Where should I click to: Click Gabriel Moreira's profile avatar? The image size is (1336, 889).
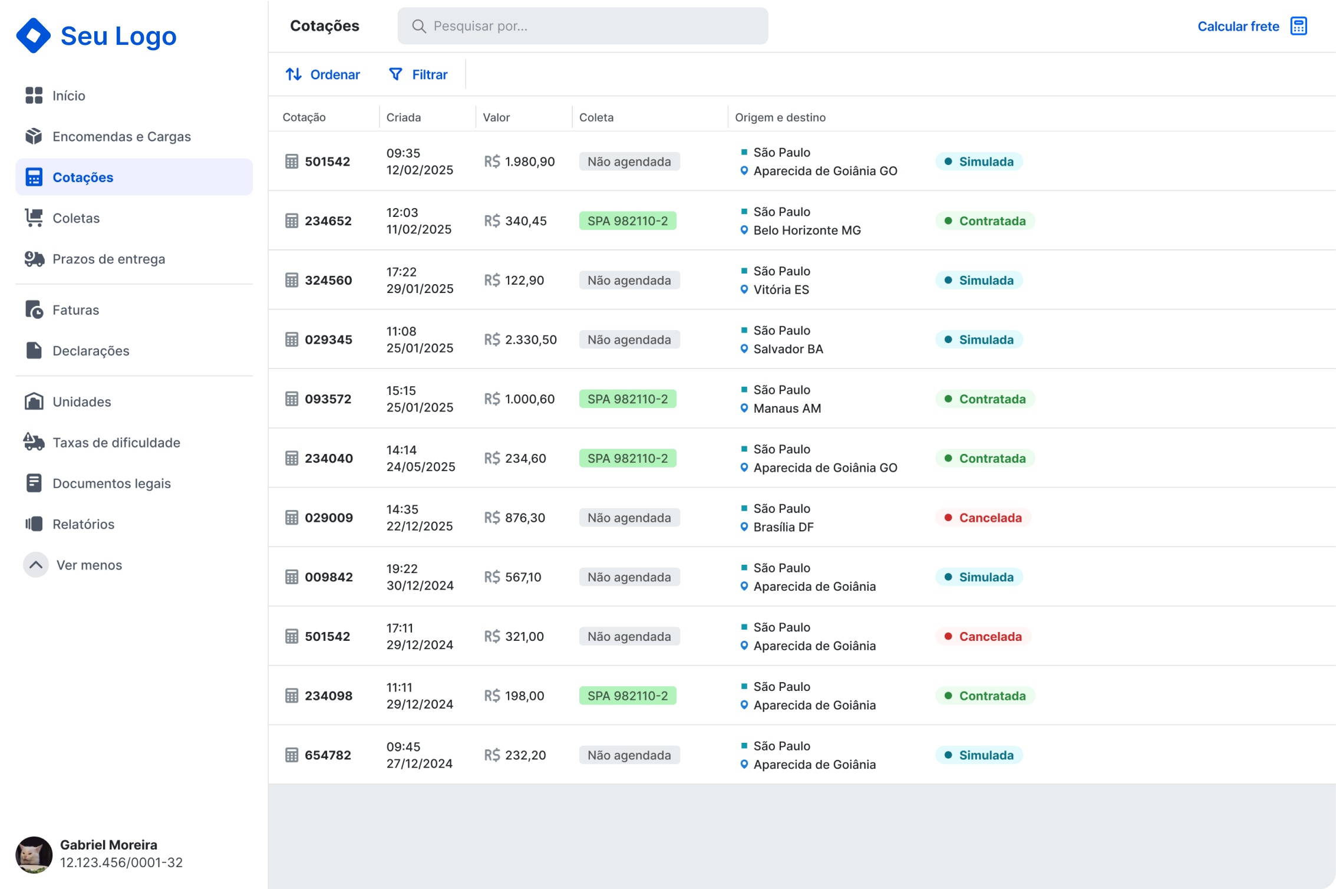coord(34,854)
